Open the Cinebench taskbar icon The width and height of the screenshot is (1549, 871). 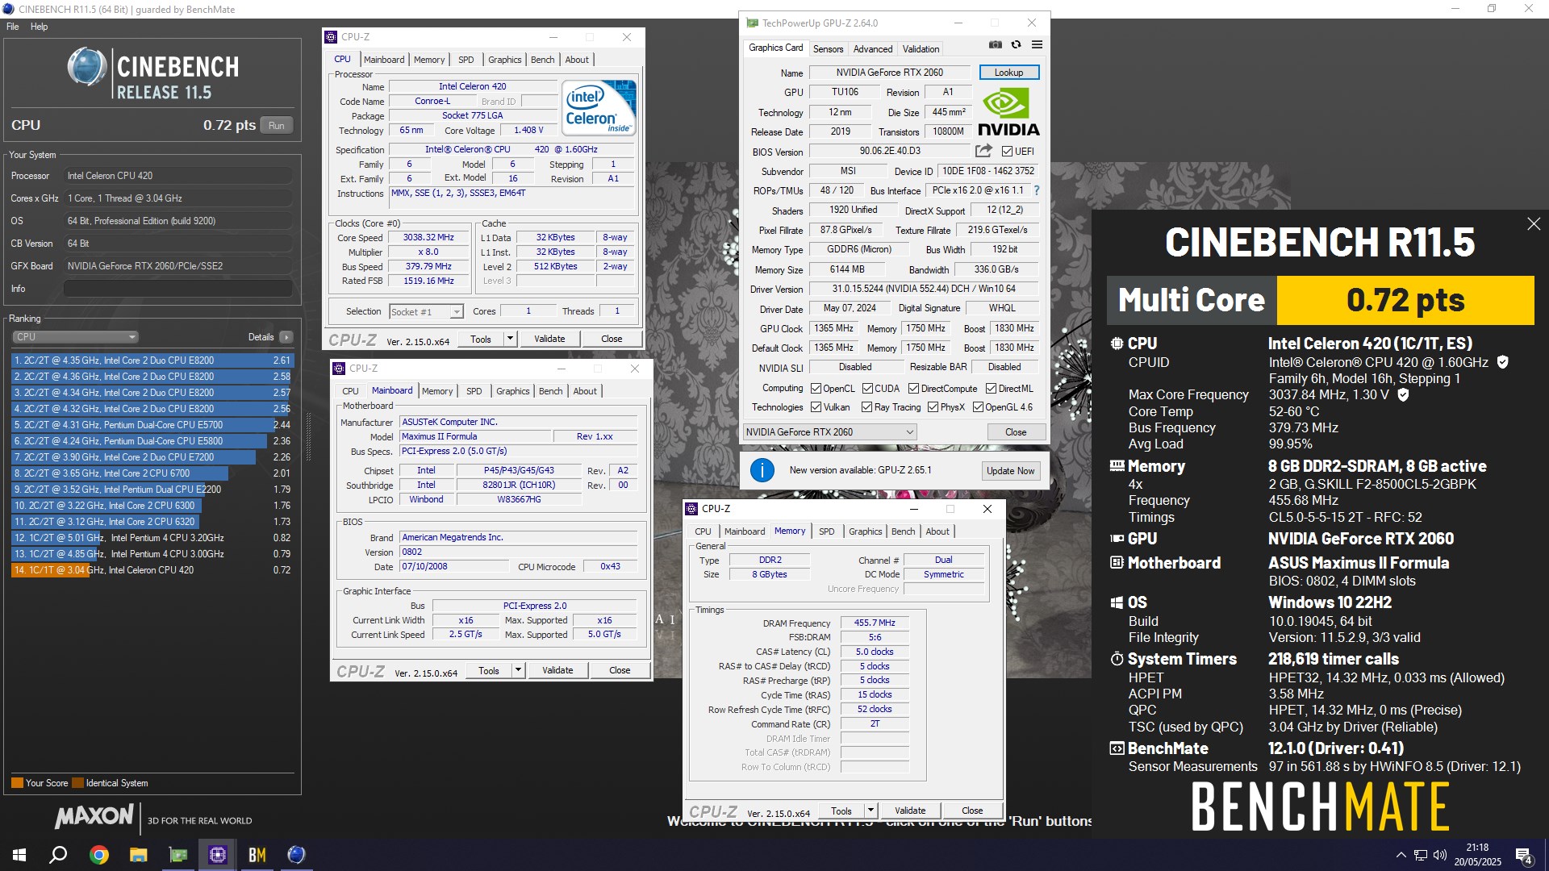point(296,855)
